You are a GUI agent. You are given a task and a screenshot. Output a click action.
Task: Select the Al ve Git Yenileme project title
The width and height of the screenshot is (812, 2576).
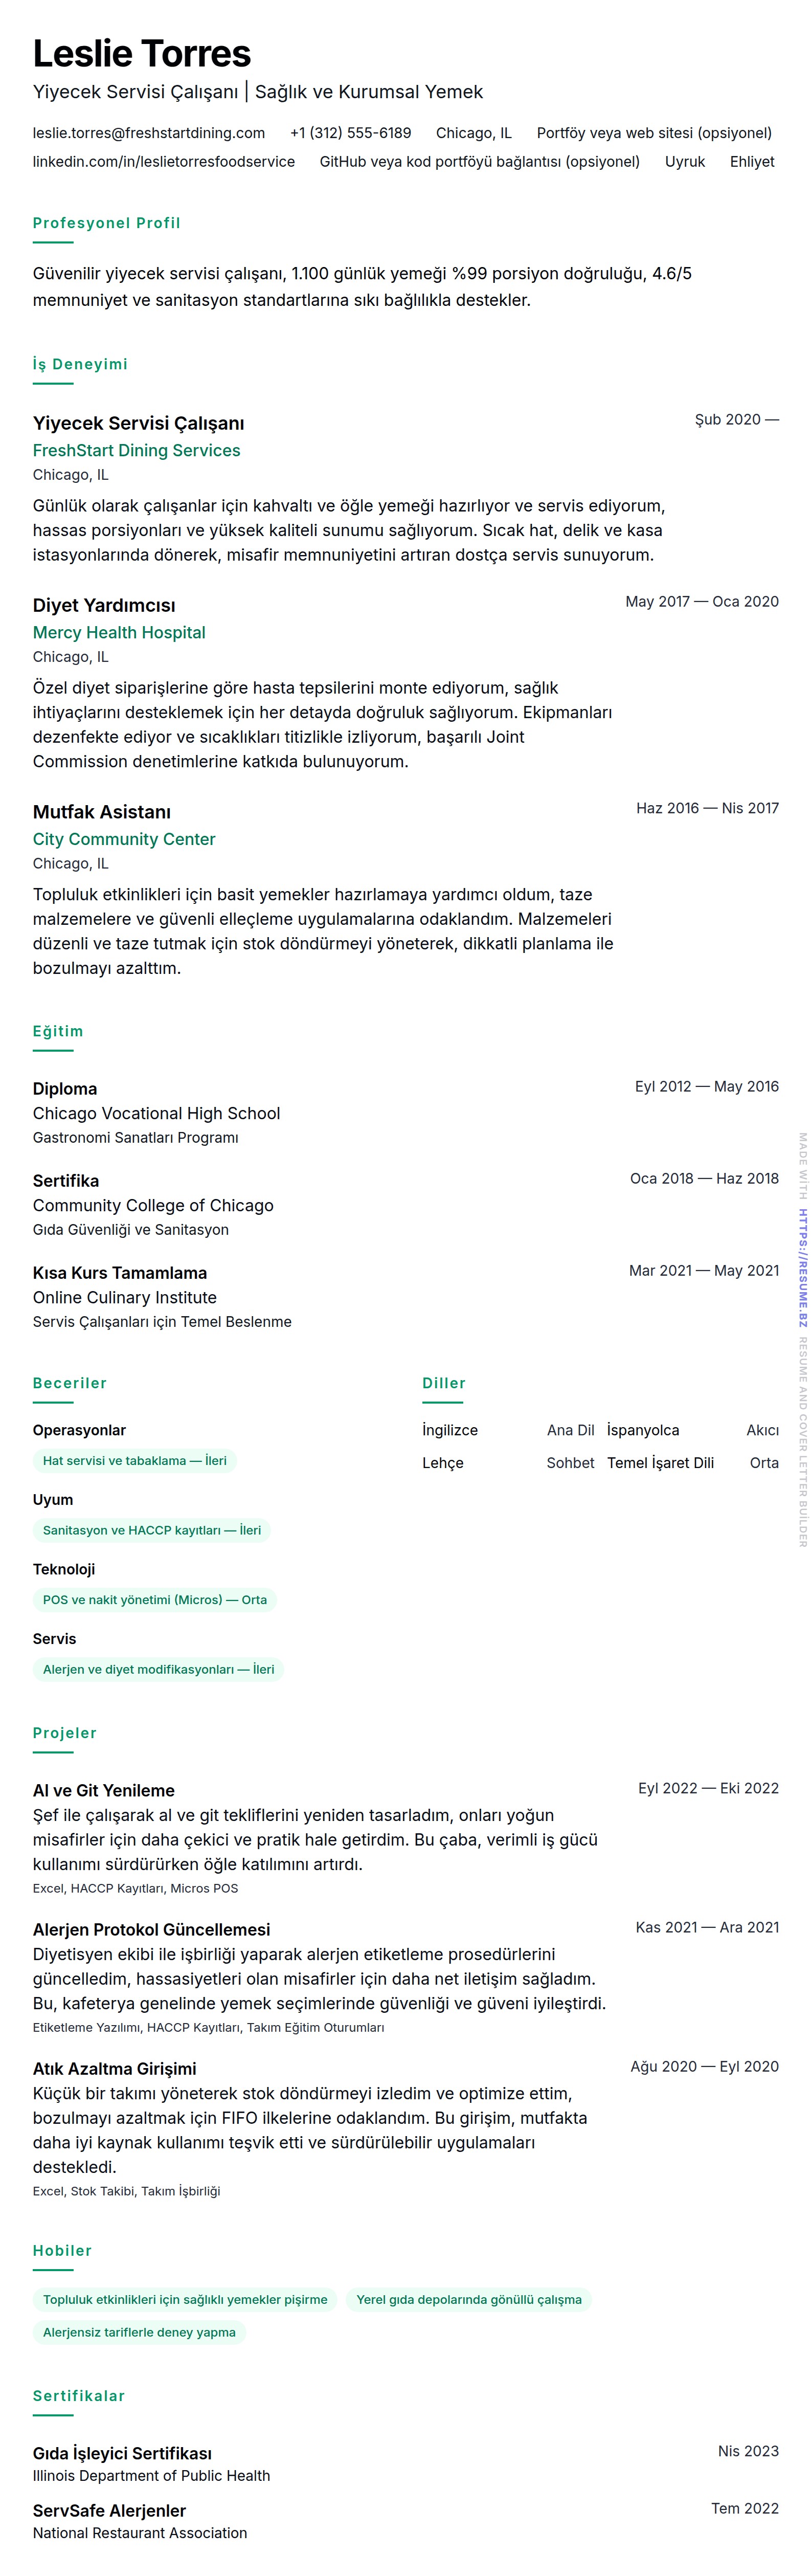coord(104,1790)
